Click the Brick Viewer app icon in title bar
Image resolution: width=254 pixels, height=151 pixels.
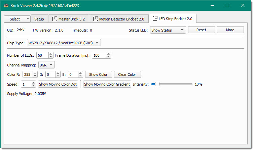point(6,5)
